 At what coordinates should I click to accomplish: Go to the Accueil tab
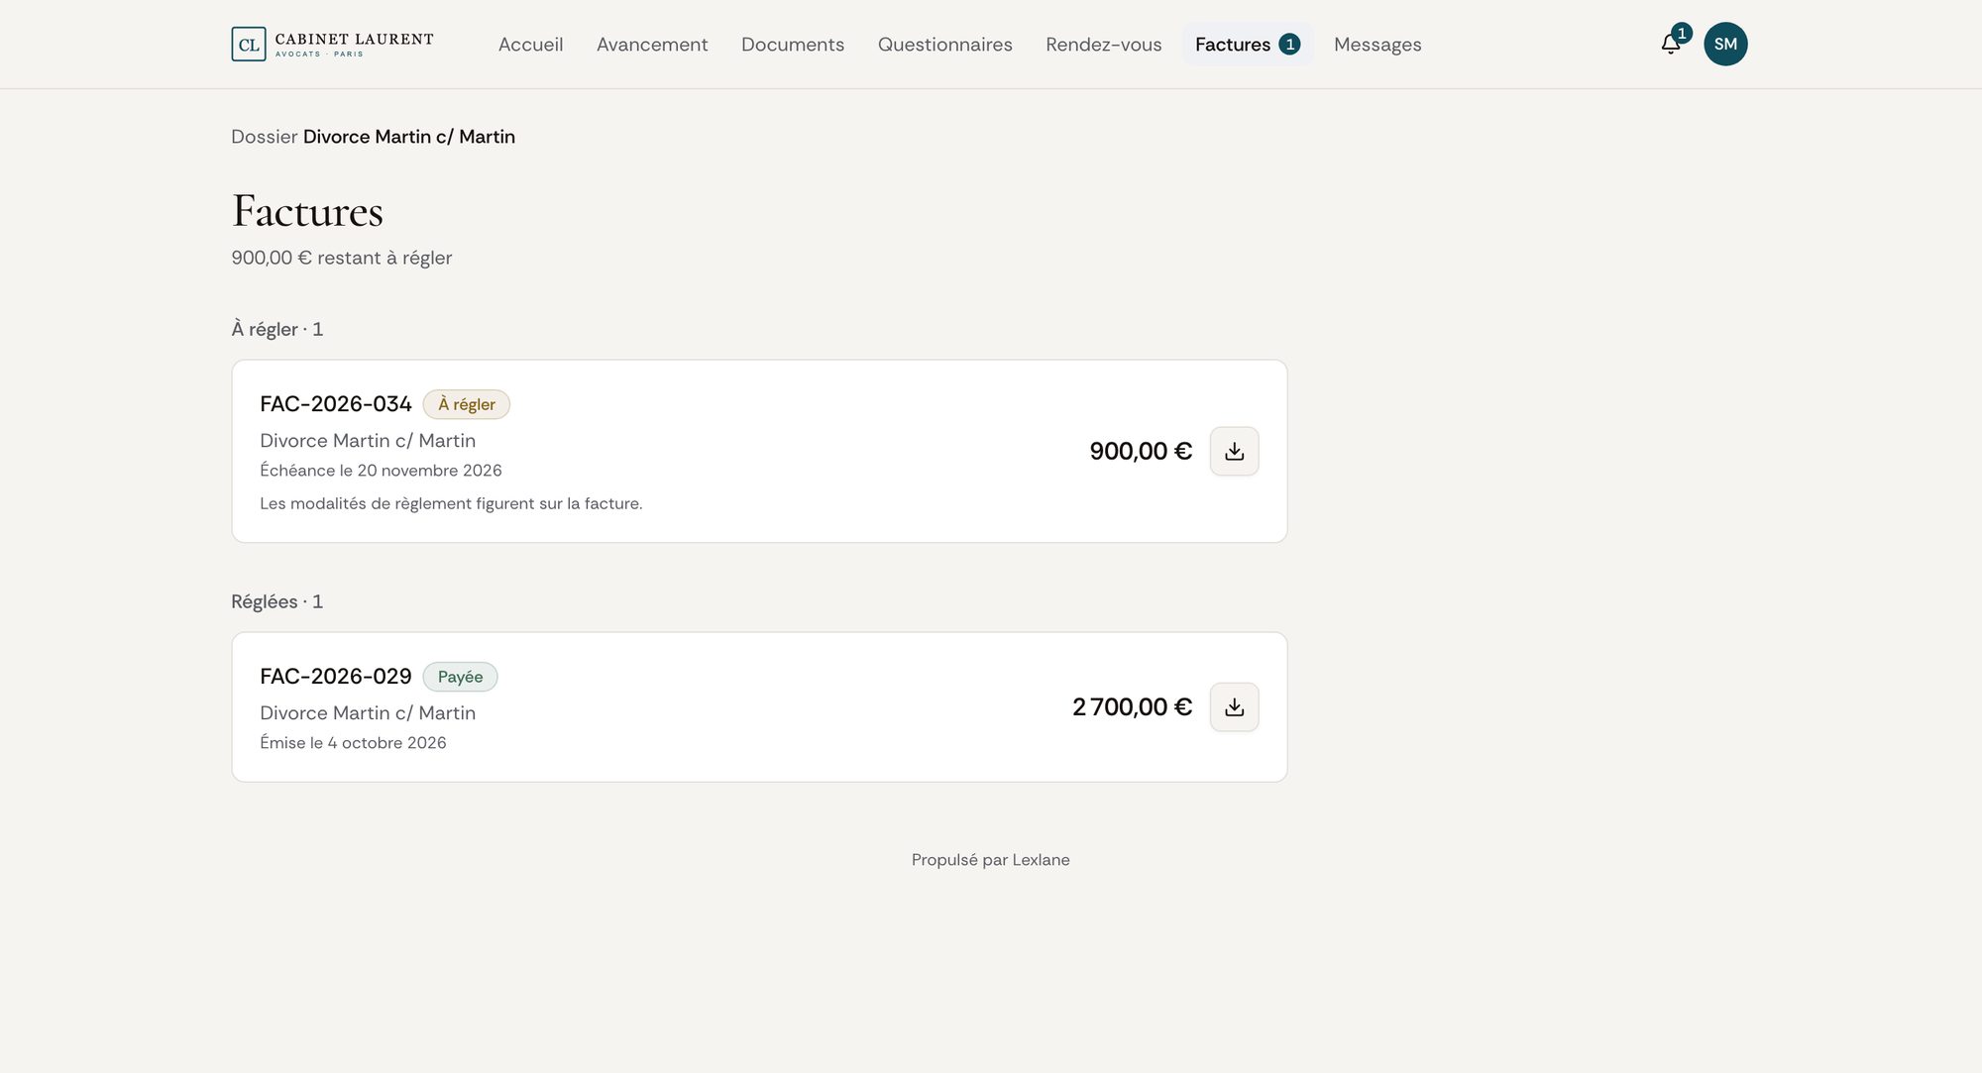[530, 45]
